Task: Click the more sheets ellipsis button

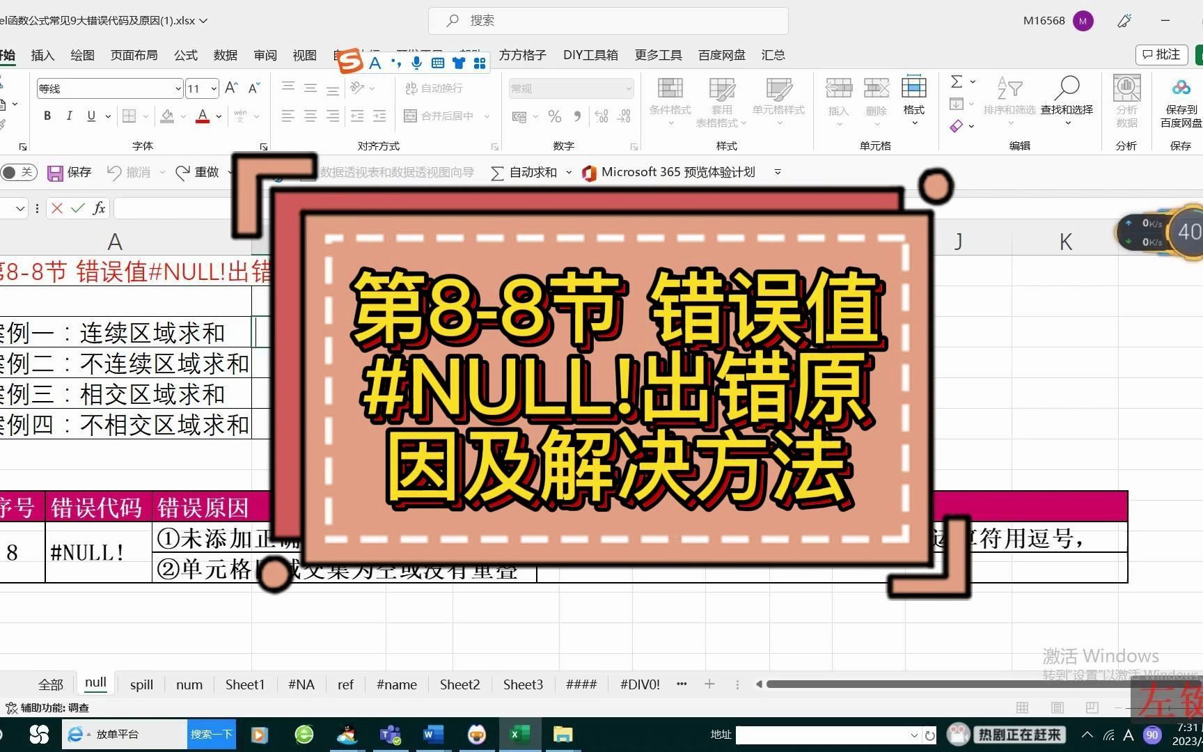Action: tap(682, 684)
